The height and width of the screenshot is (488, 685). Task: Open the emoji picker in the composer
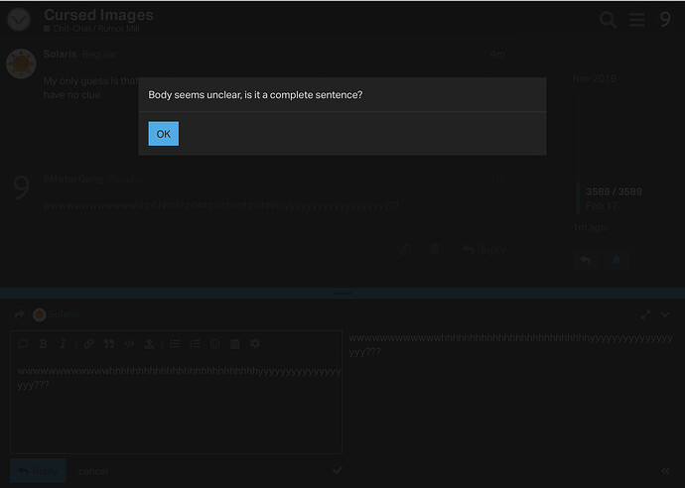click(x=215, y=344)
